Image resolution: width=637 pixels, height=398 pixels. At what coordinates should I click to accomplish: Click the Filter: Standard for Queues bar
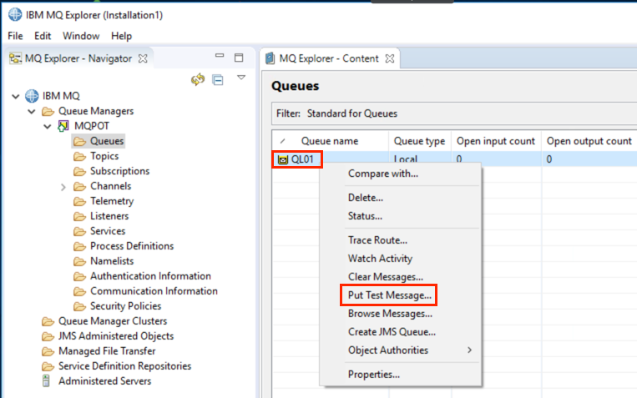(x=454, y=113)
